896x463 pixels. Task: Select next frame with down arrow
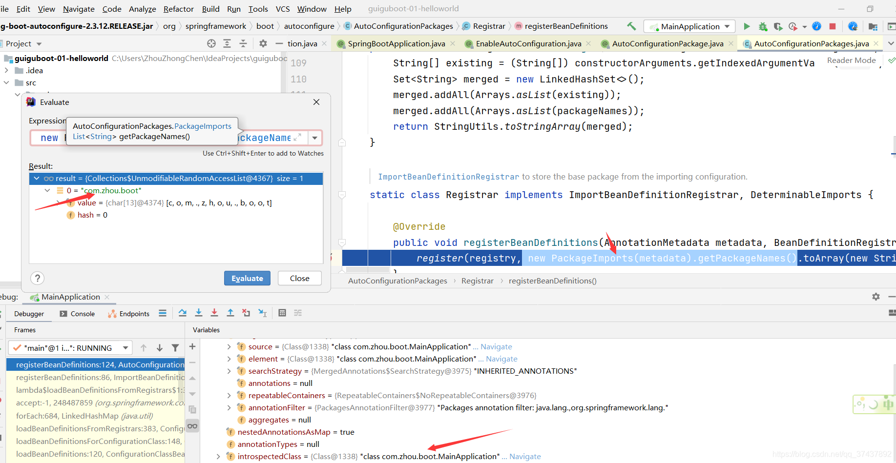(160, 348)
